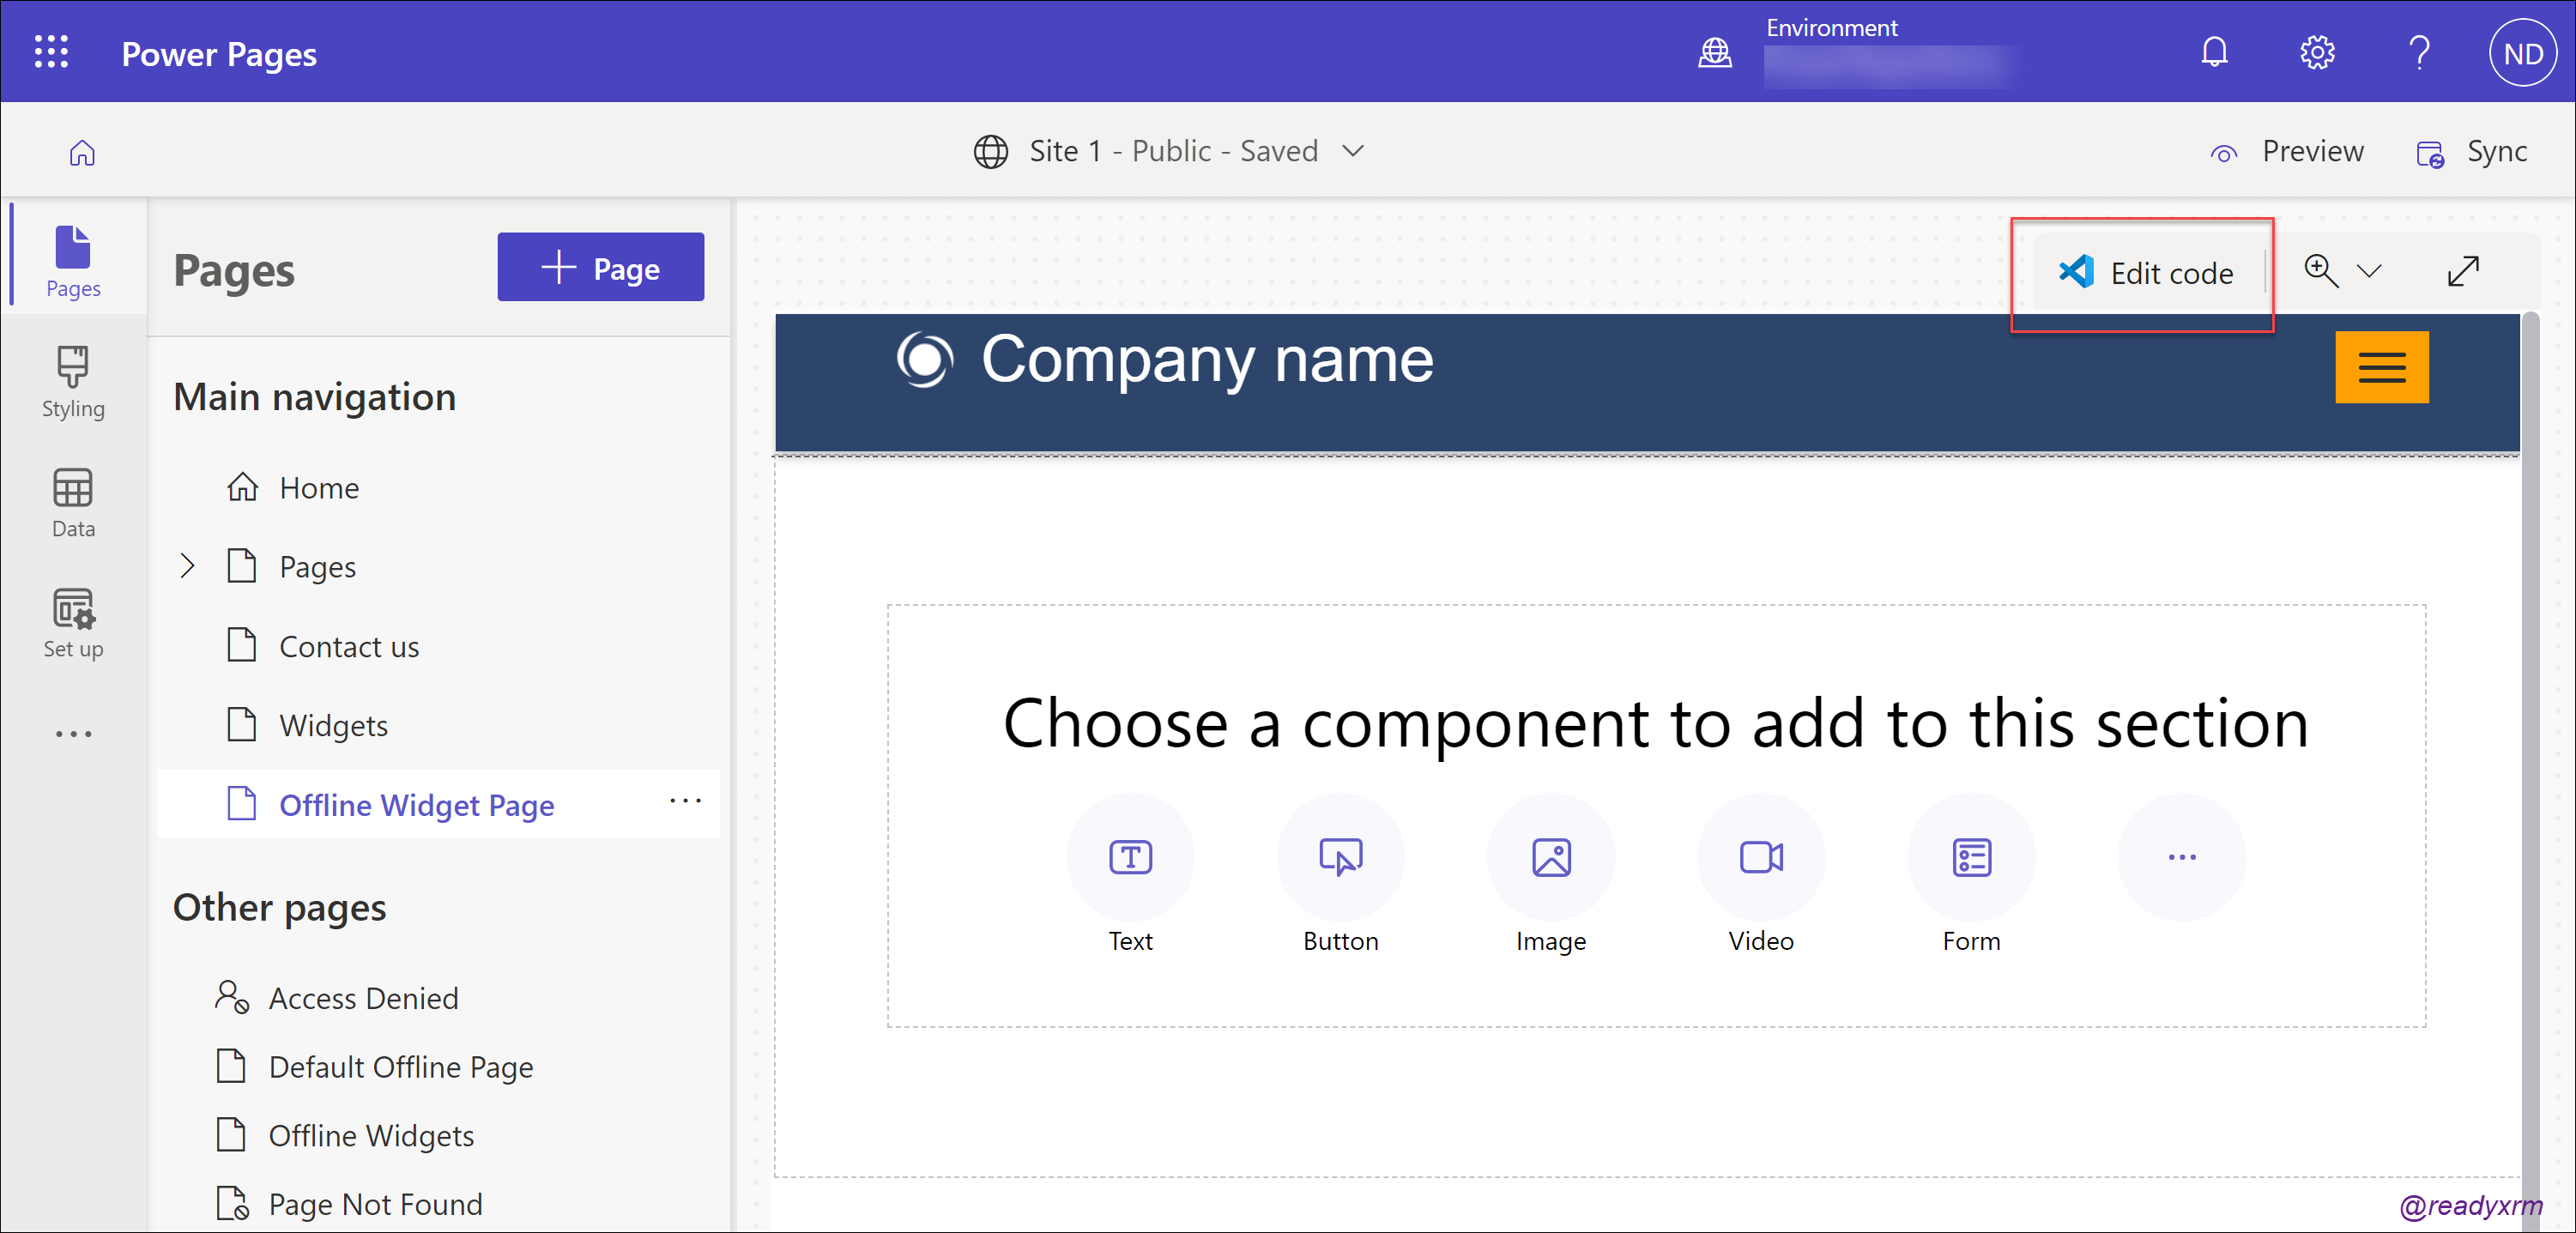
Task: Click the Edit code button
Action: pos(2146,273)
